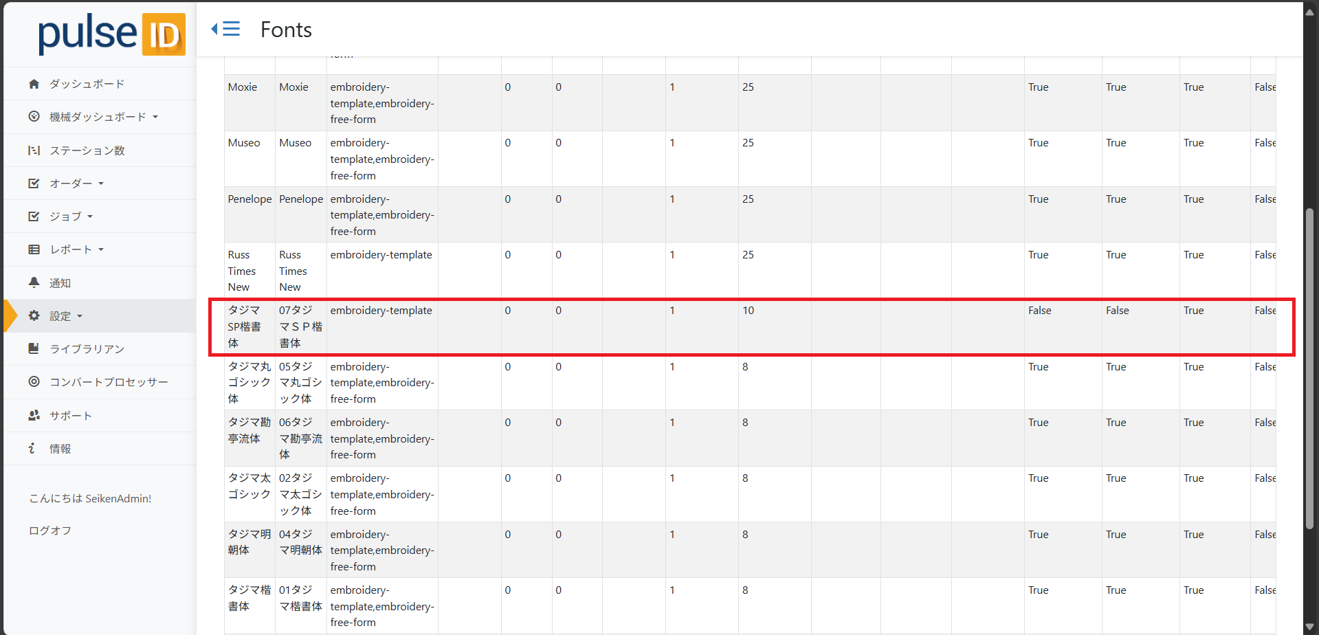Image resolution: width=1319 pixels, height=635 pixels.
Task: Click value 25 in Moxie row
Action: click(x=748, y=87)
